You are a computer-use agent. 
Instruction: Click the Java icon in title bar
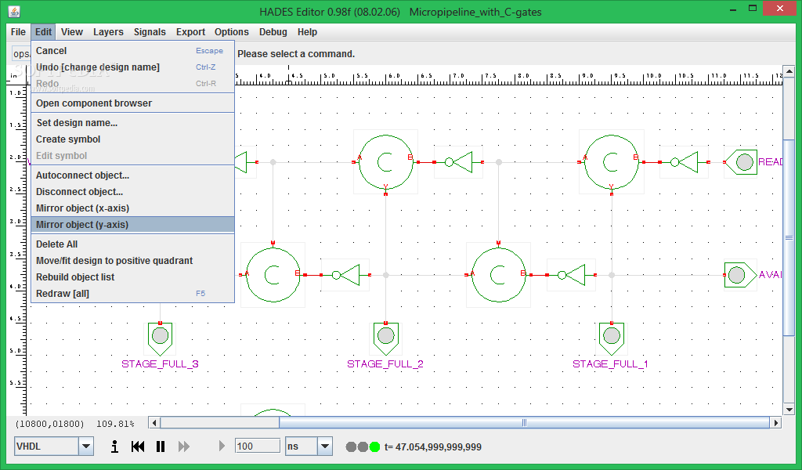(x=14, y=11)
